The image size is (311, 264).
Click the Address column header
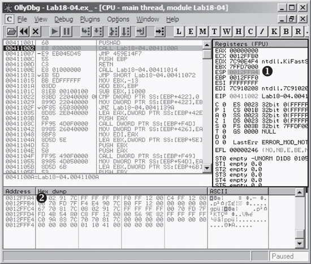point(19,191)
